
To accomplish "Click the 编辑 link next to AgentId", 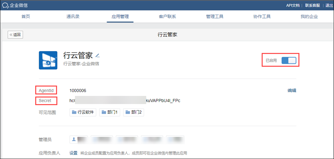I will [x=292, y=91].
